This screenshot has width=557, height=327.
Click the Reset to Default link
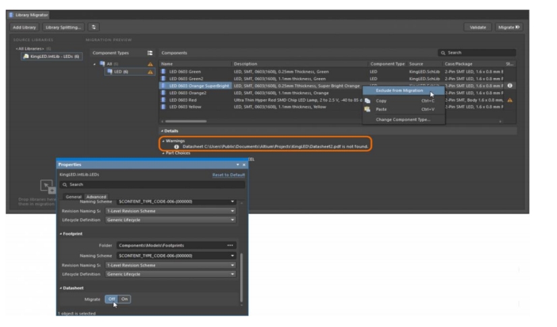click(x=229, y=175)
